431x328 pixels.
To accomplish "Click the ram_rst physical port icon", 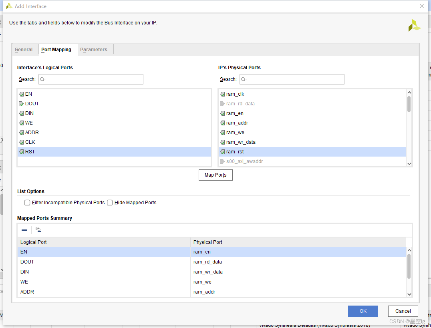I will coord(222,152).
